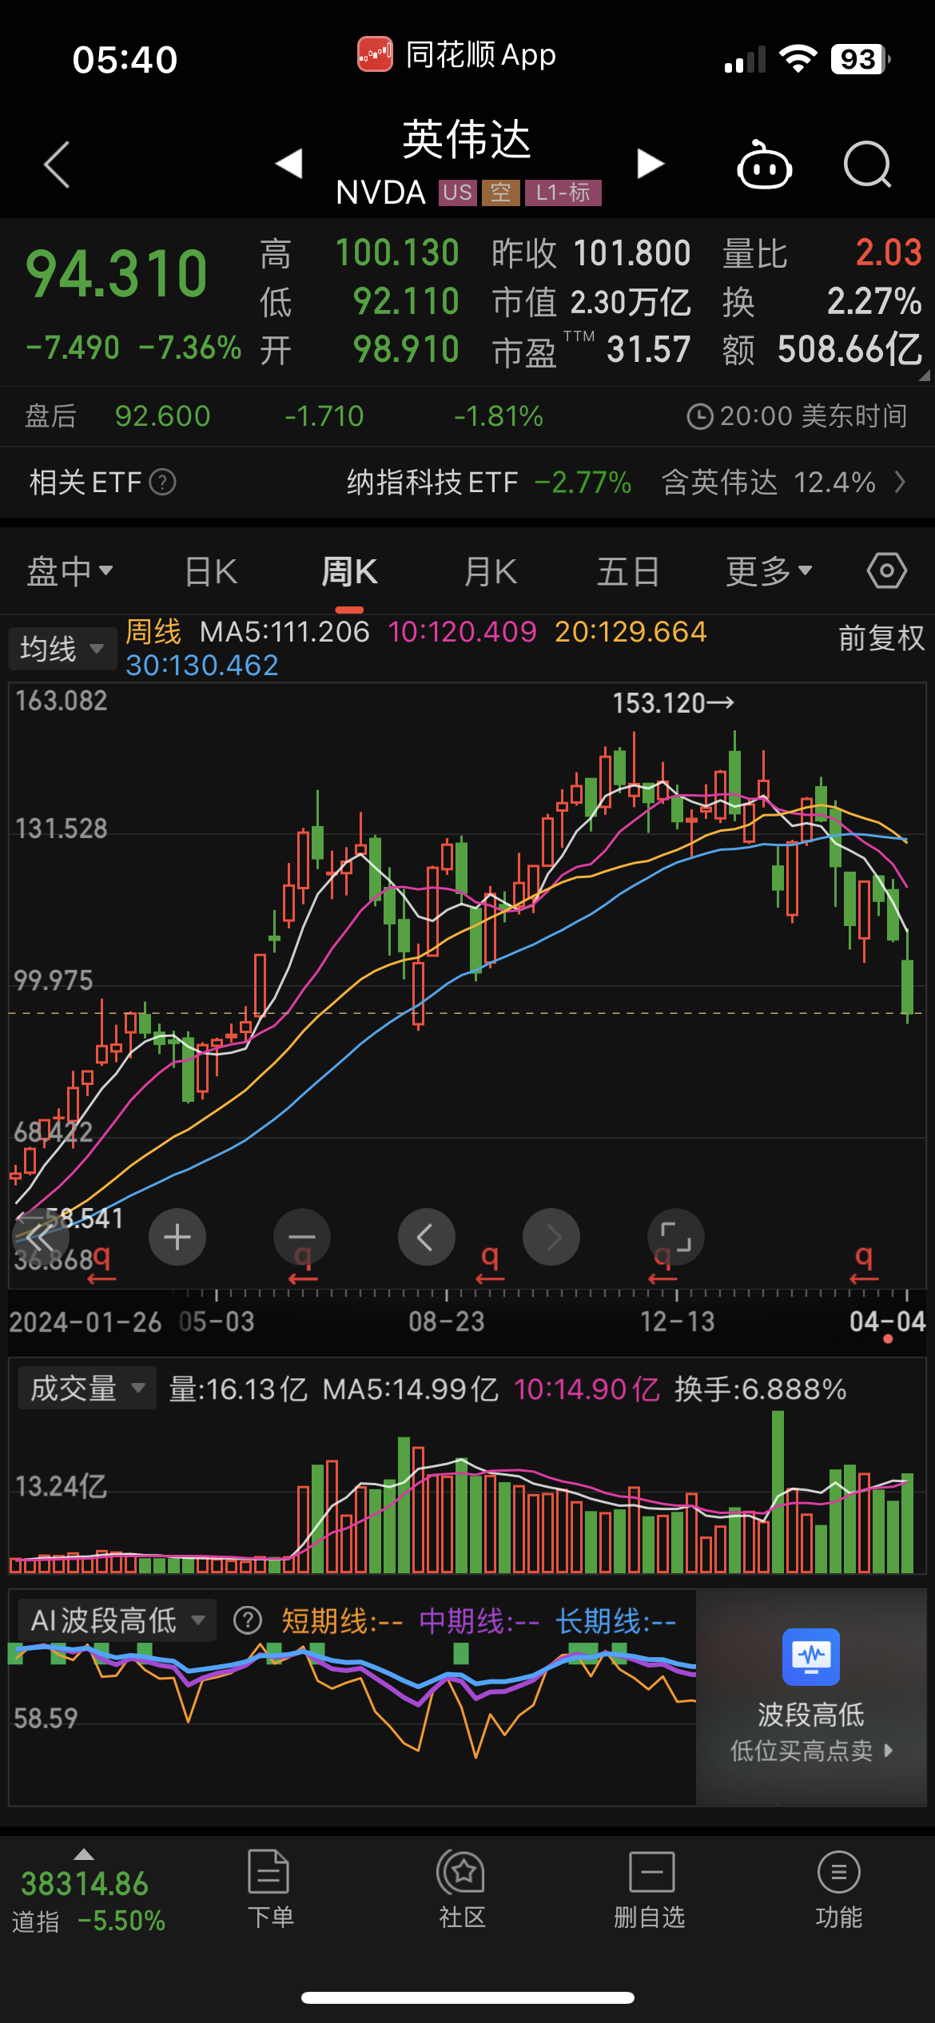Open fullscreen chart view button
This screenshot has height=2023, width=935.
[x=676, y=1238]
